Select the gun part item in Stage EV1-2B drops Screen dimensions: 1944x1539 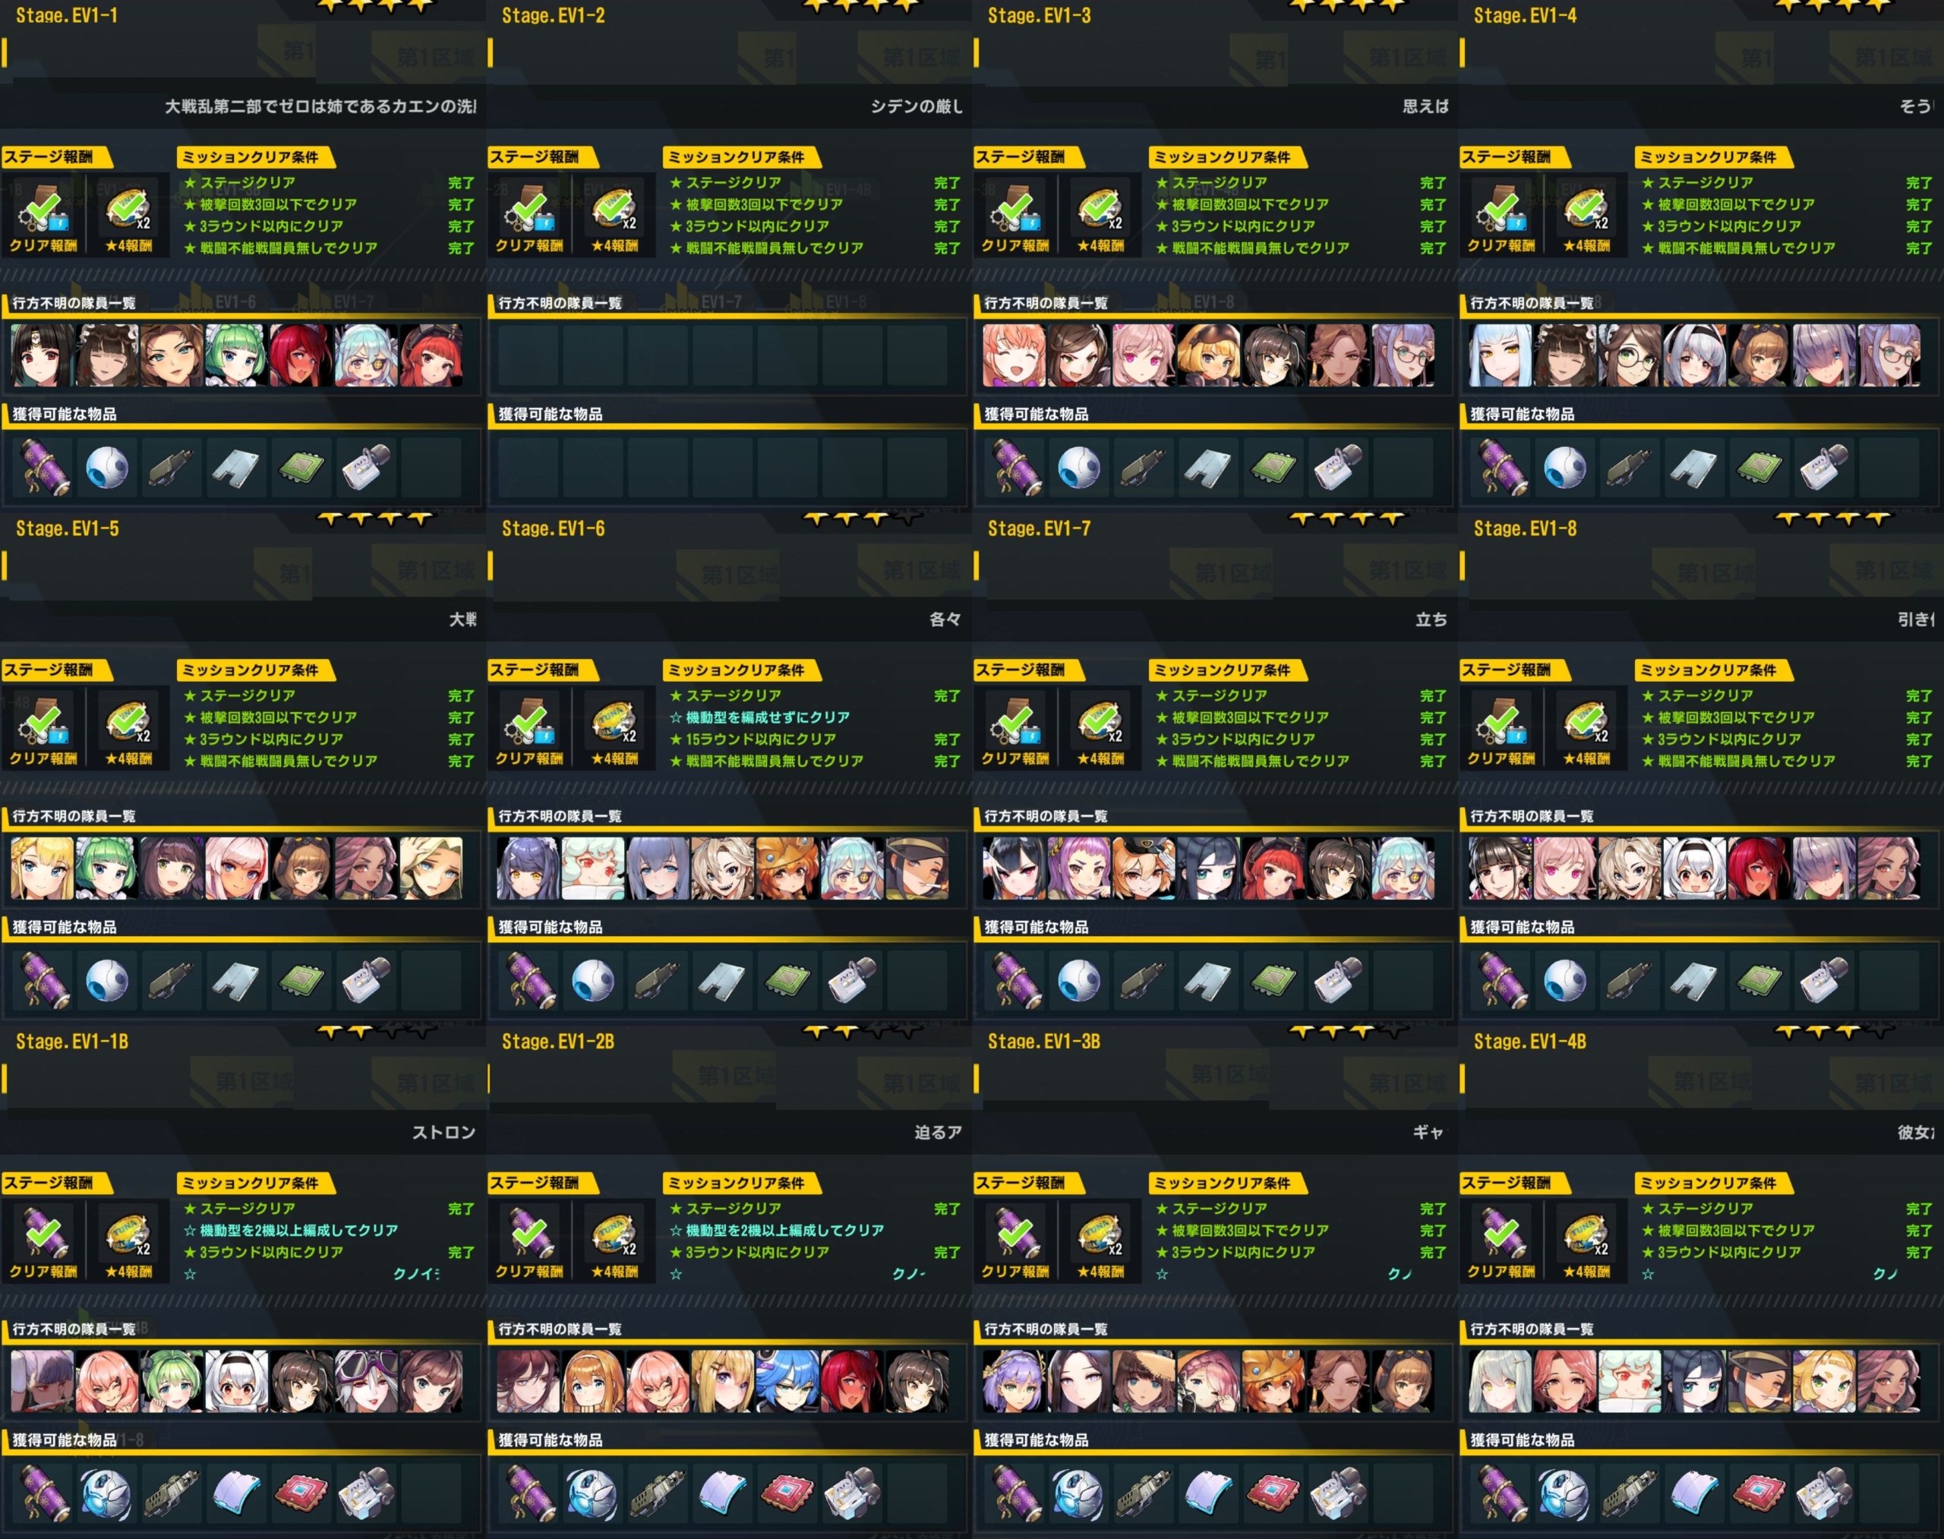[657, 1493]
